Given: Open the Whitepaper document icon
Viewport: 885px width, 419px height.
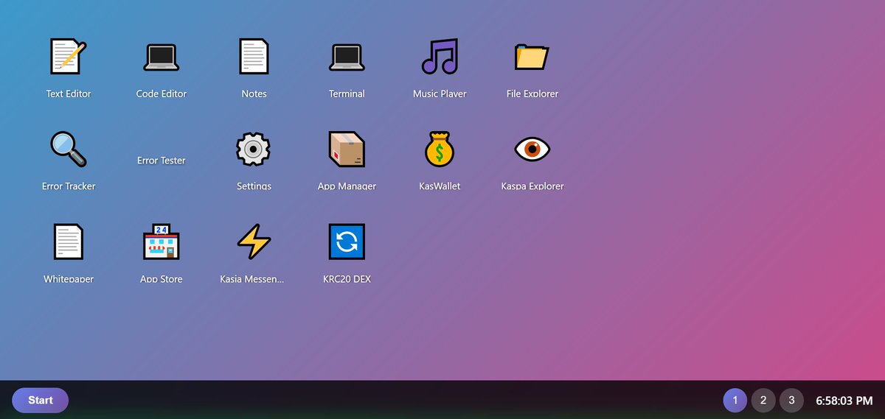Looking at the screenshot, I should 69,242.
